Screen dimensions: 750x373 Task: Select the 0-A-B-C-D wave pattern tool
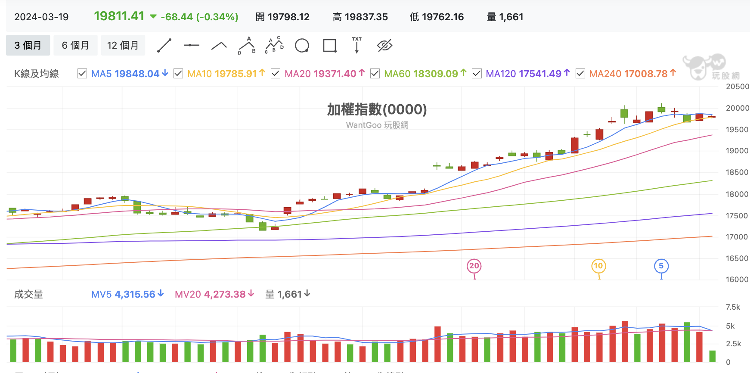pos(274,45)
